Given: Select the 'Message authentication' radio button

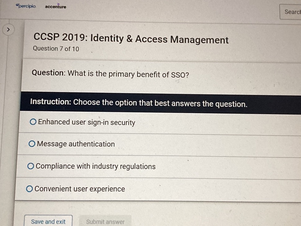Looking at the screenshot, I should (32, 143).
